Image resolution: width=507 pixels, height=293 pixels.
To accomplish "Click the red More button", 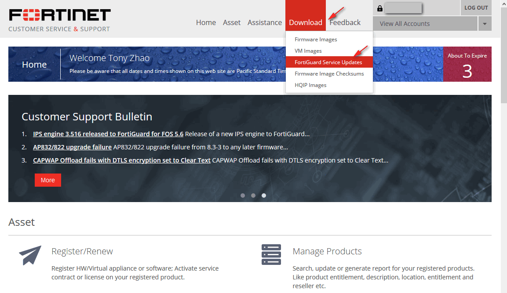I will pyautogui.click(x=48, y=180).
